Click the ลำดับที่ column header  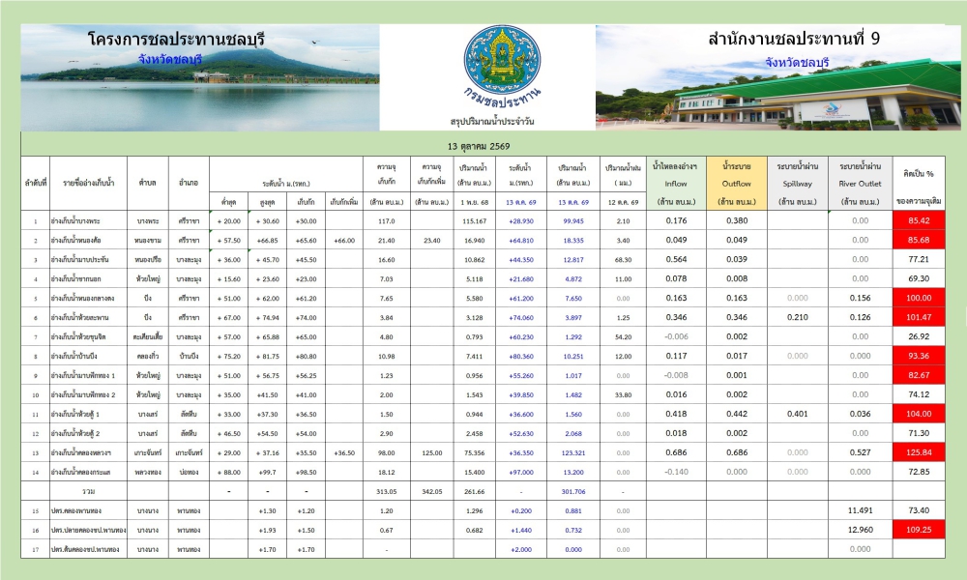click(x=35, y=183)
